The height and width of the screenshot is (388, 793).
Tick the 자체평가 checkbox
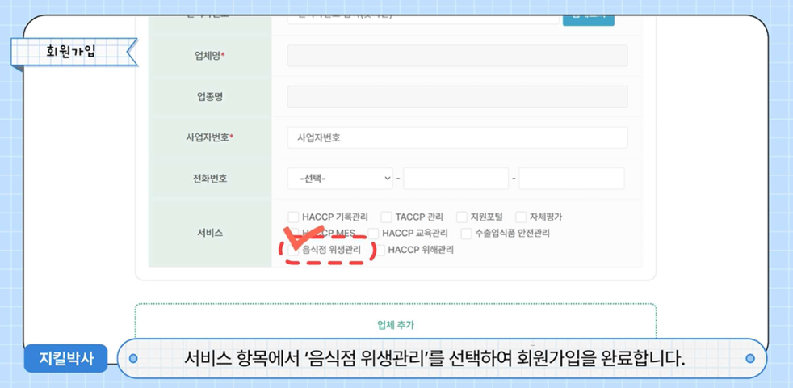[x=521, y=217]
